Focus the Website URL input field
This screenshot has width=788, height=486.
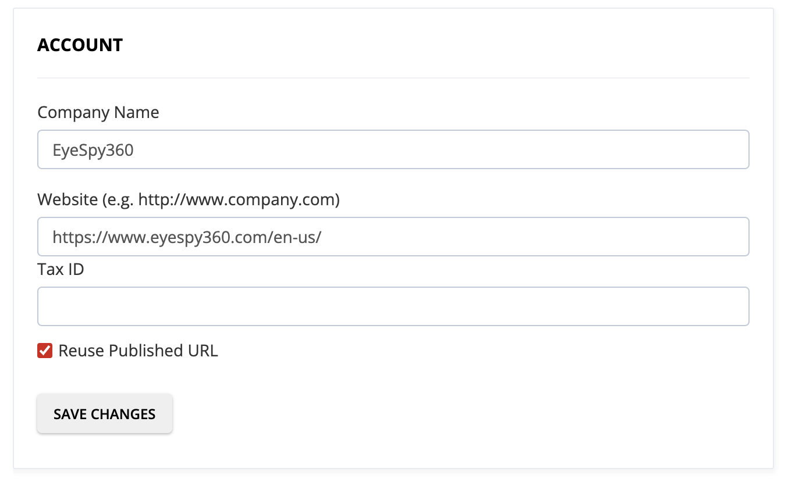point(393,237)
